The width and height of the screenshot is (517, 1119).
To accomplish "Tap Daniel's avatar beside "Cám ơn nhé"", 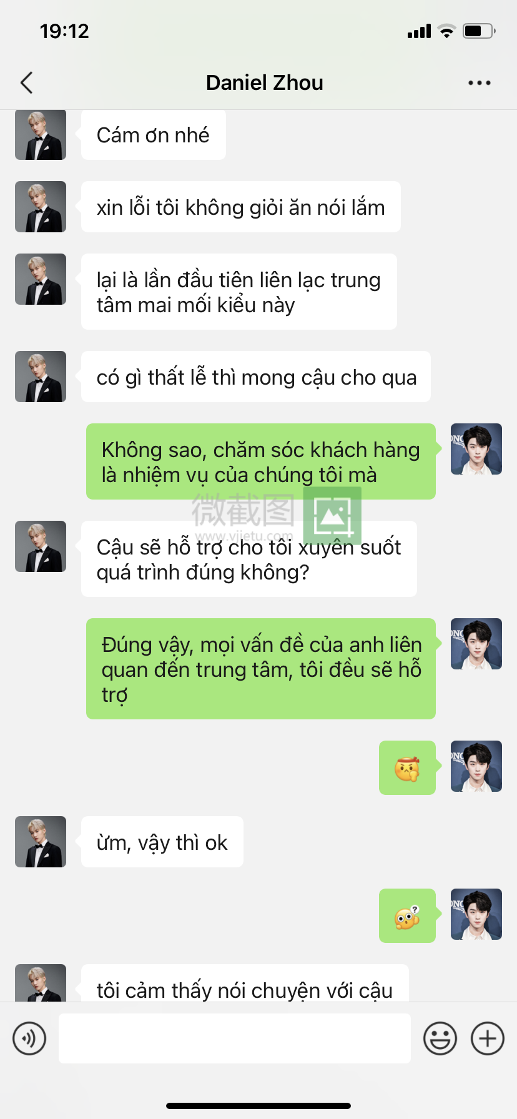I will pyautogui.click(x=41, y=134).
